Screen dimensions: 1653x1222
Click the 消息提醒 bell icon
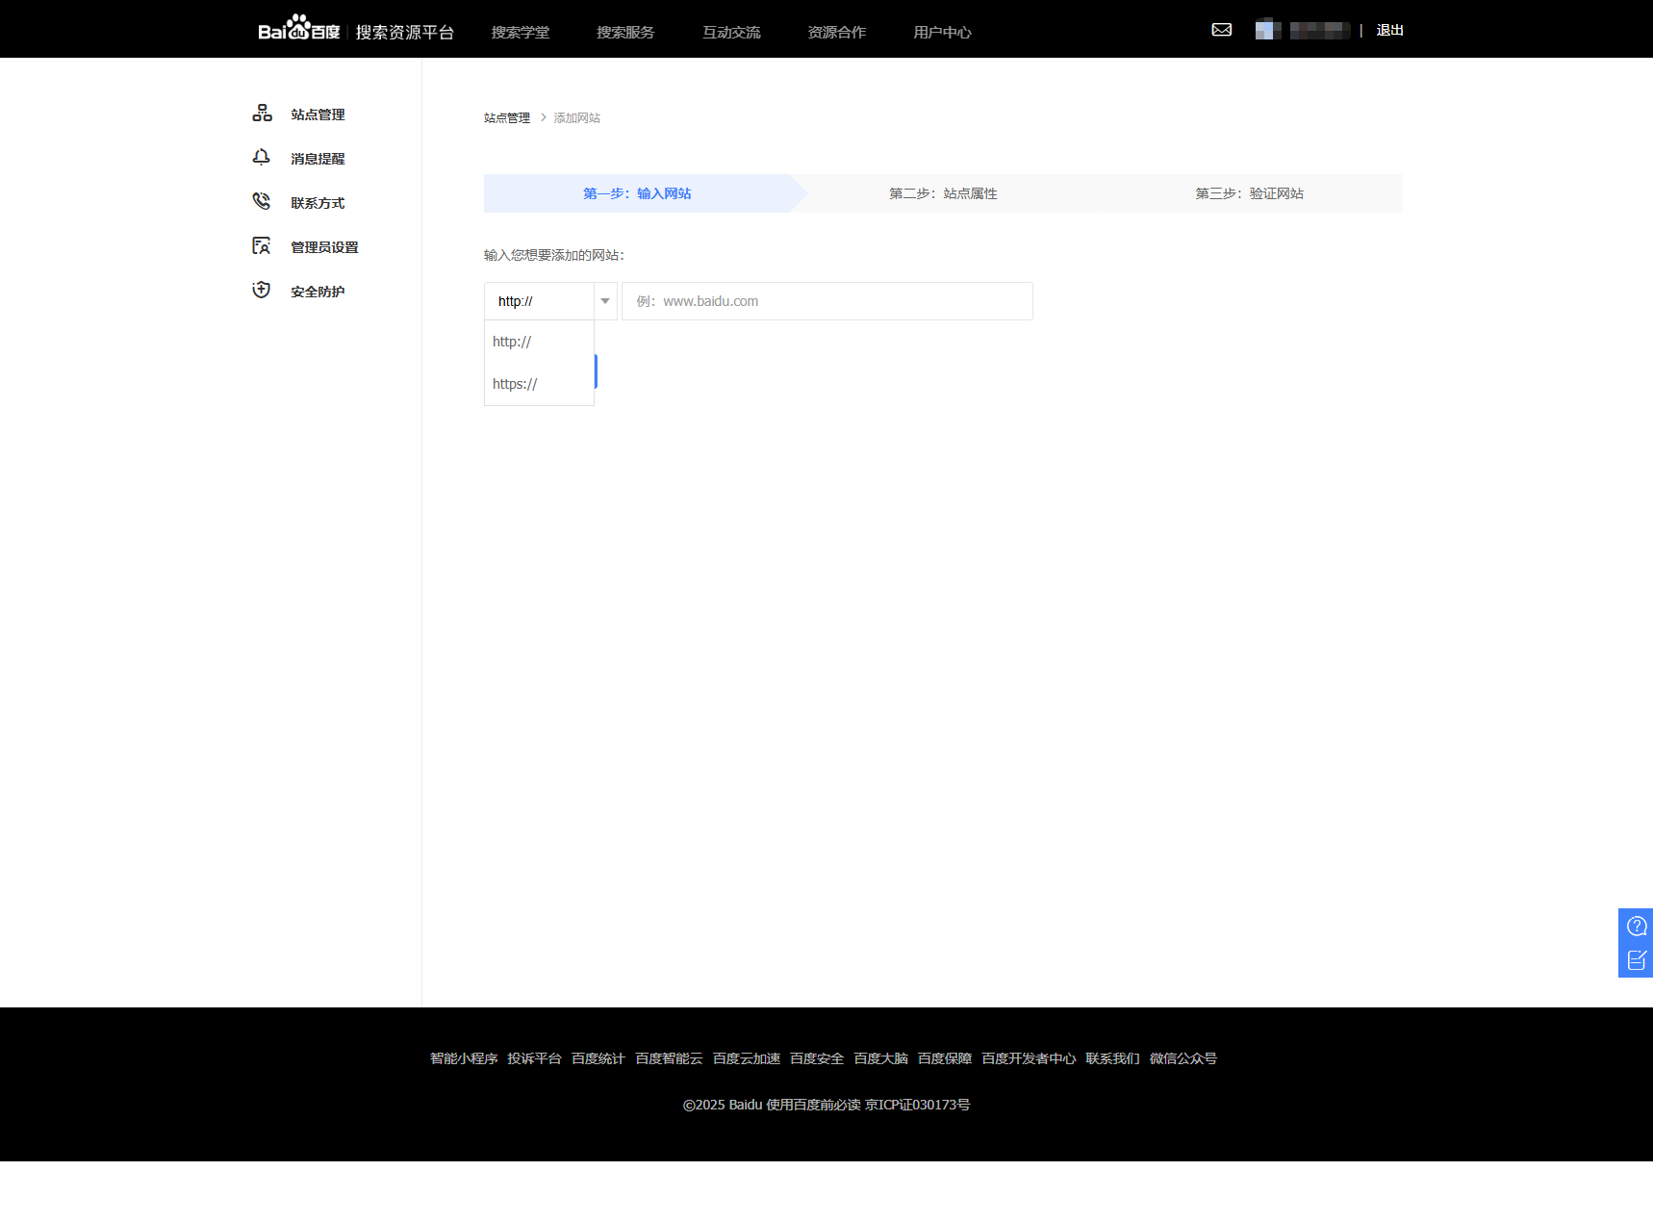[261, 158]
